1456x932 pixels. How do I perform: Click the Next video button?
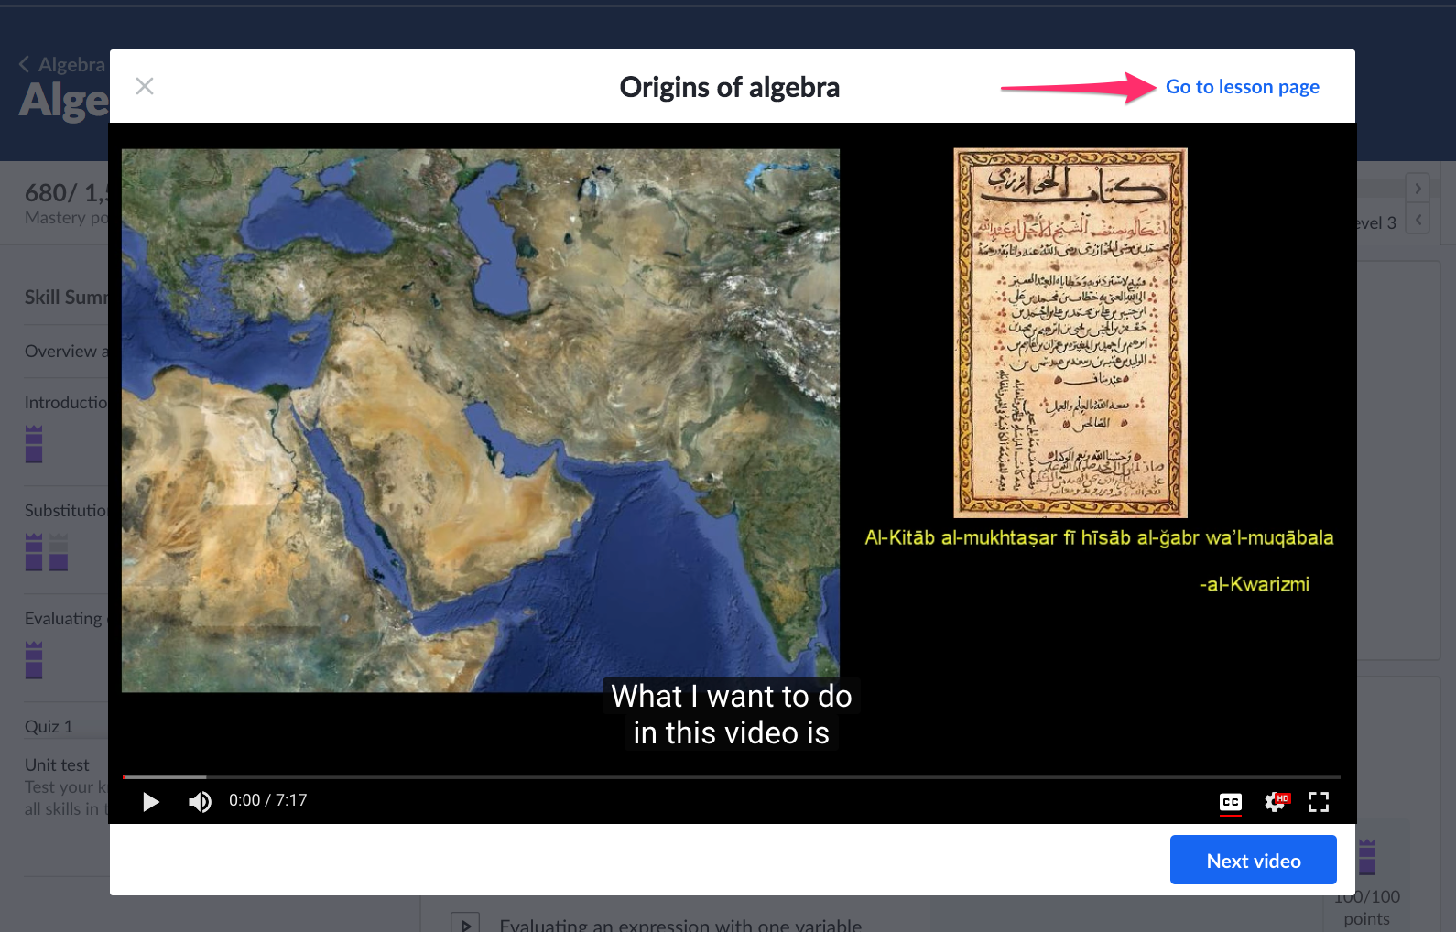[1253, 861]
